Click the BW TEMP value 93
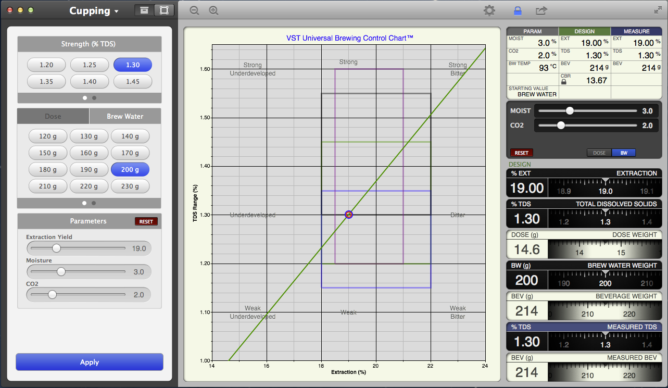 (544, 68)
